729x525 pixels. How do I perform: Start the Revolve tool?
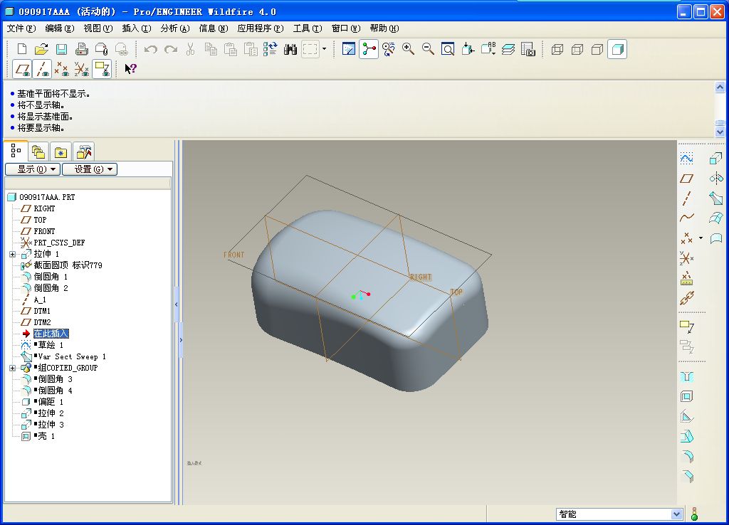click(716, 179)
